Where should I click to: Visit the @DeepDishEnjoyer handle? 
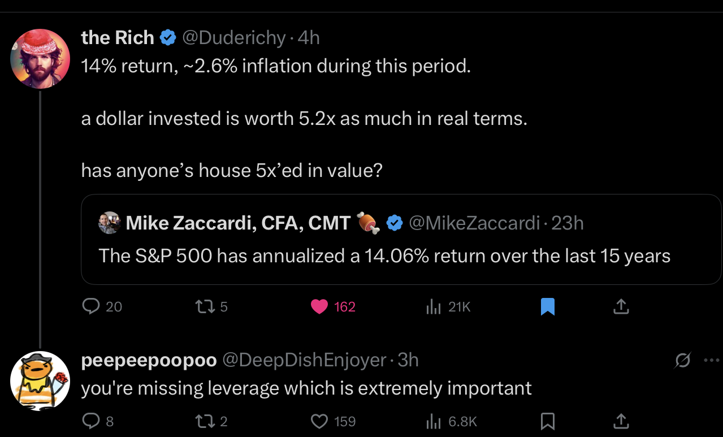click(305, 360)
